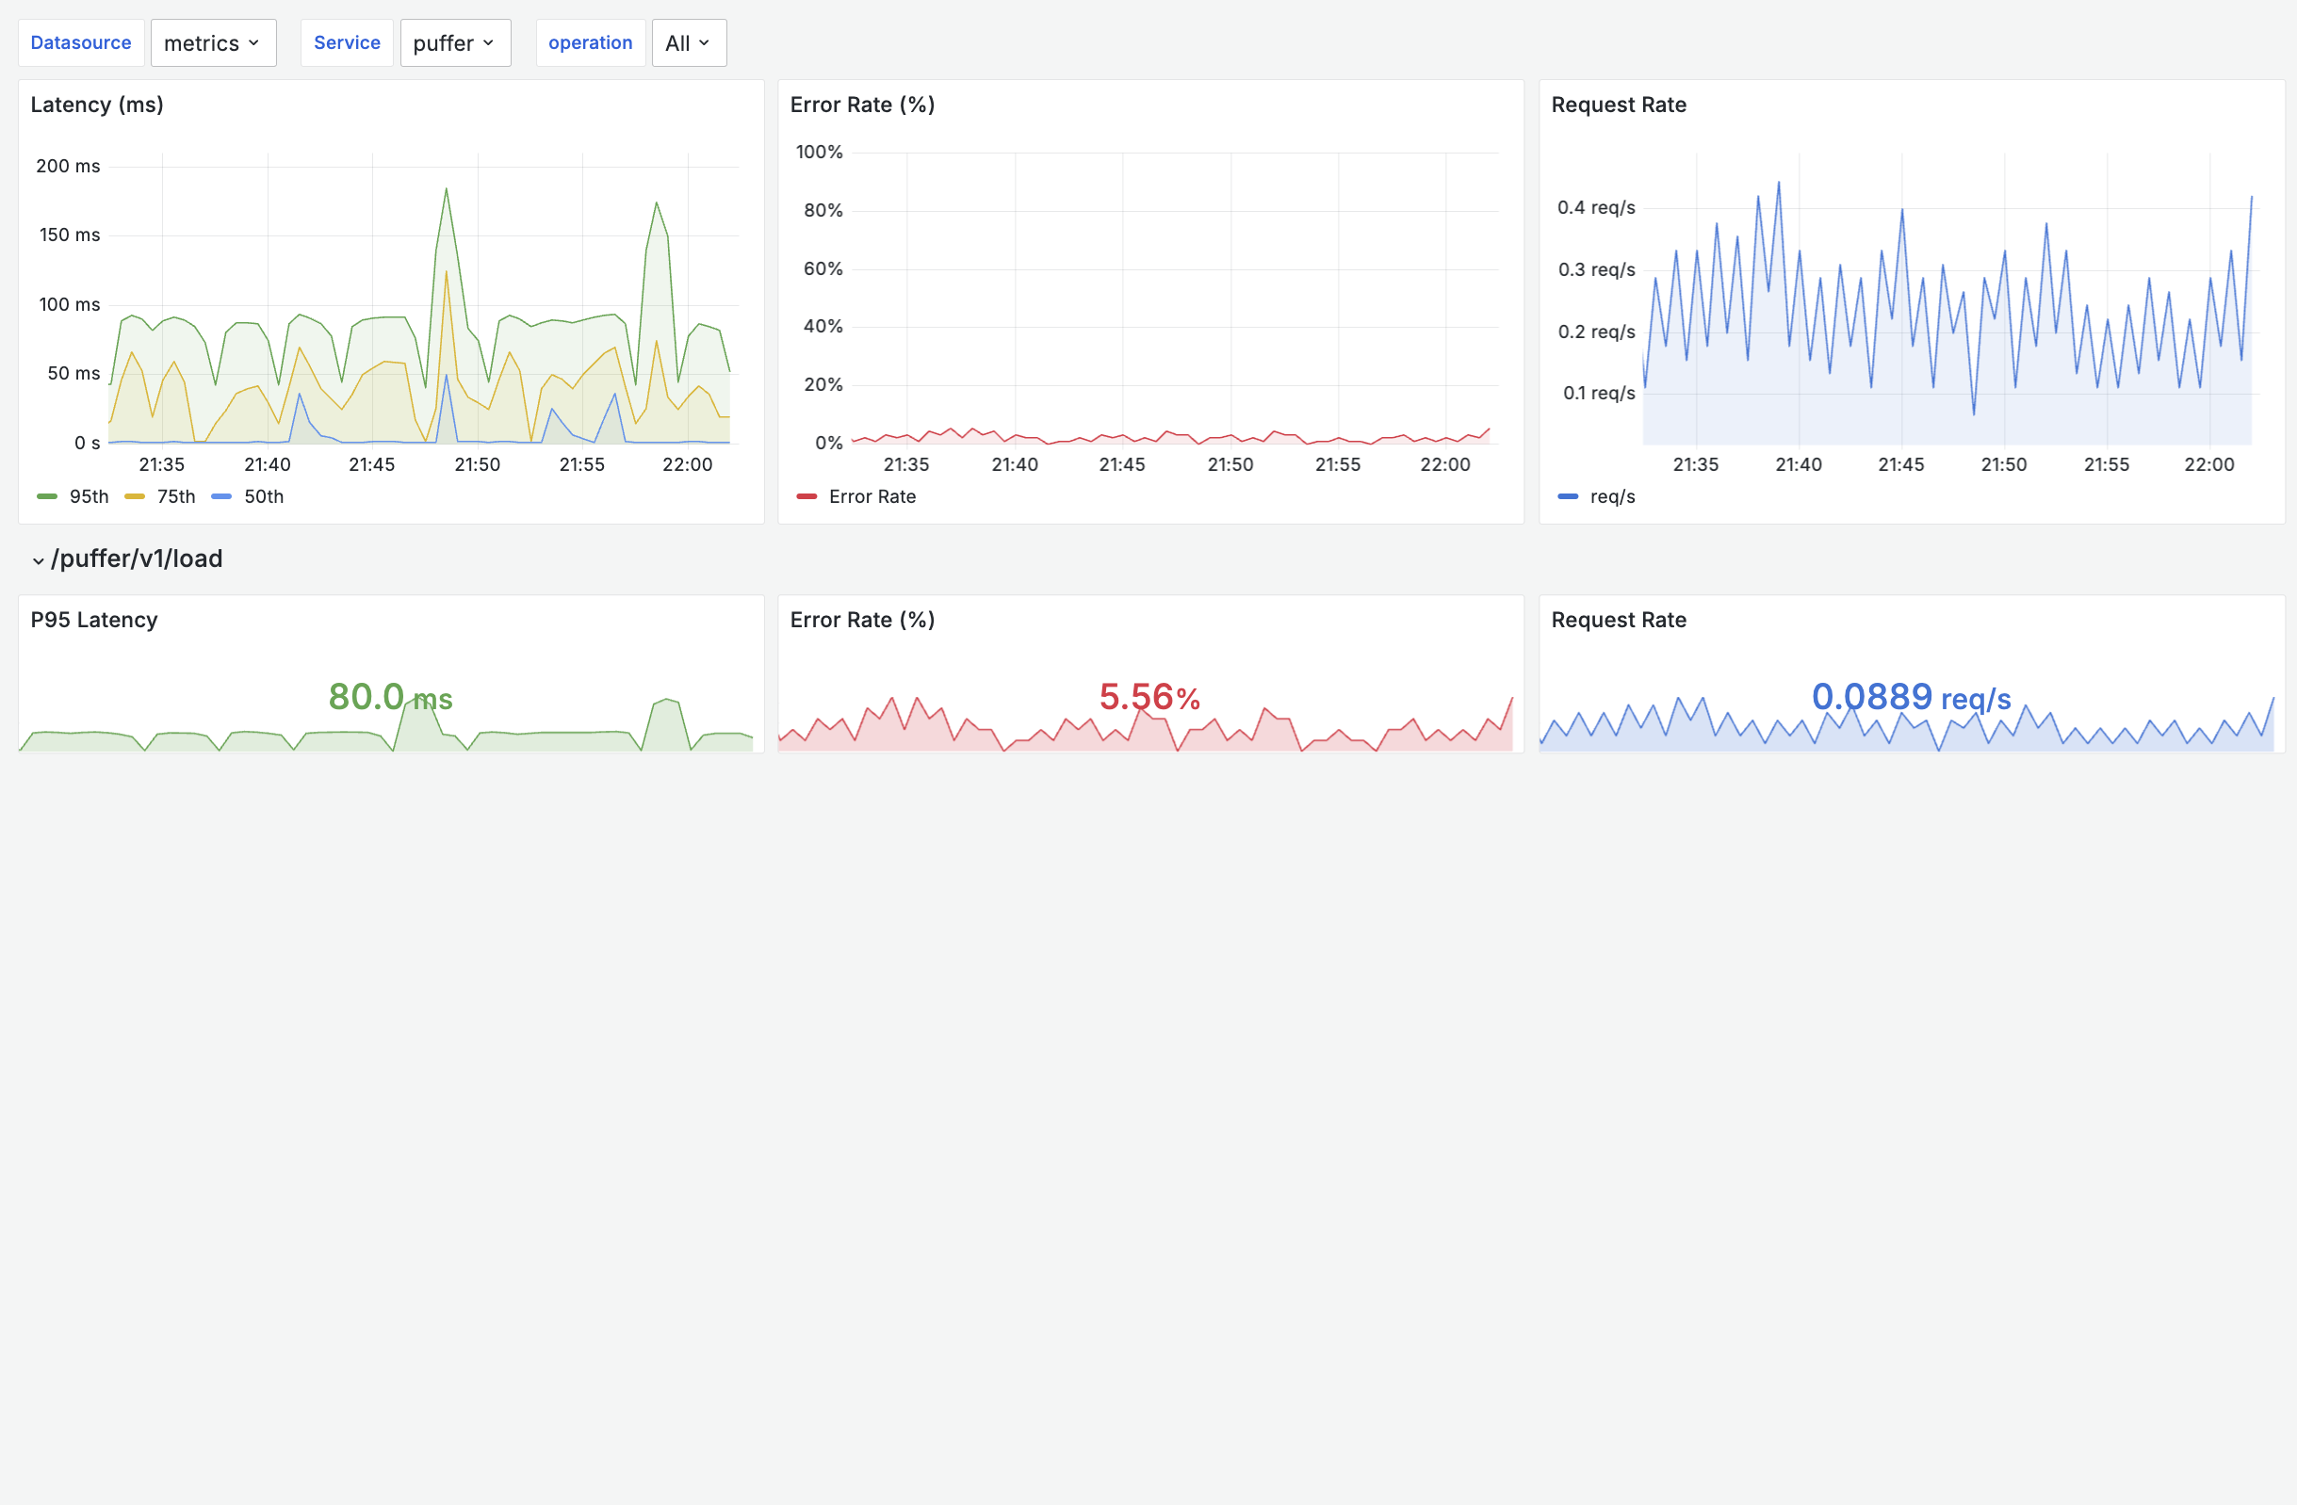Toggle the 75th latency series legend
This screenshot has height=1505, width=2297.
[175, 497]
